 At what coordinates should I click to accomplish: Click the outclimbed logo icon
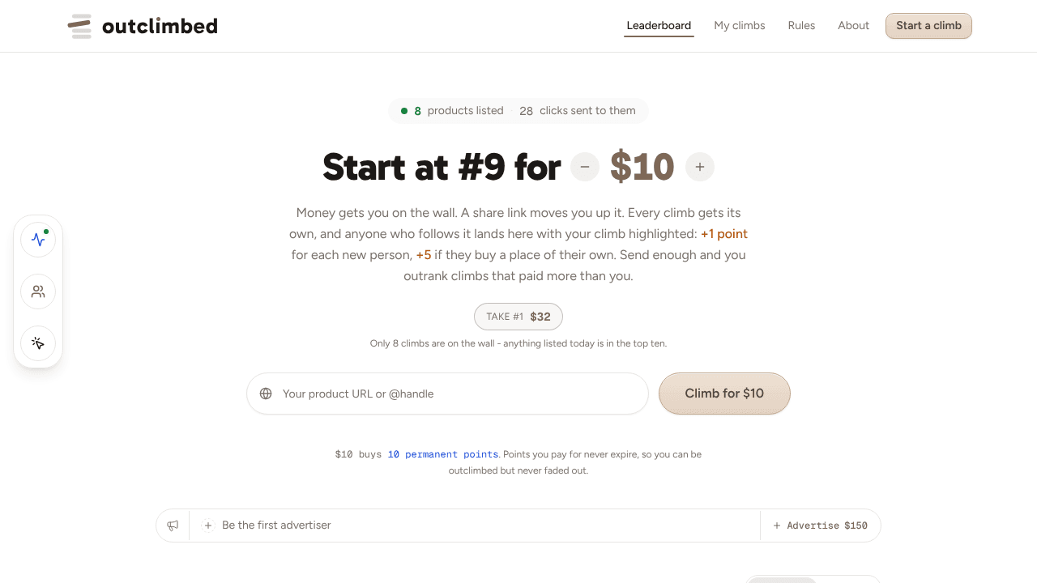coord(79,26)
